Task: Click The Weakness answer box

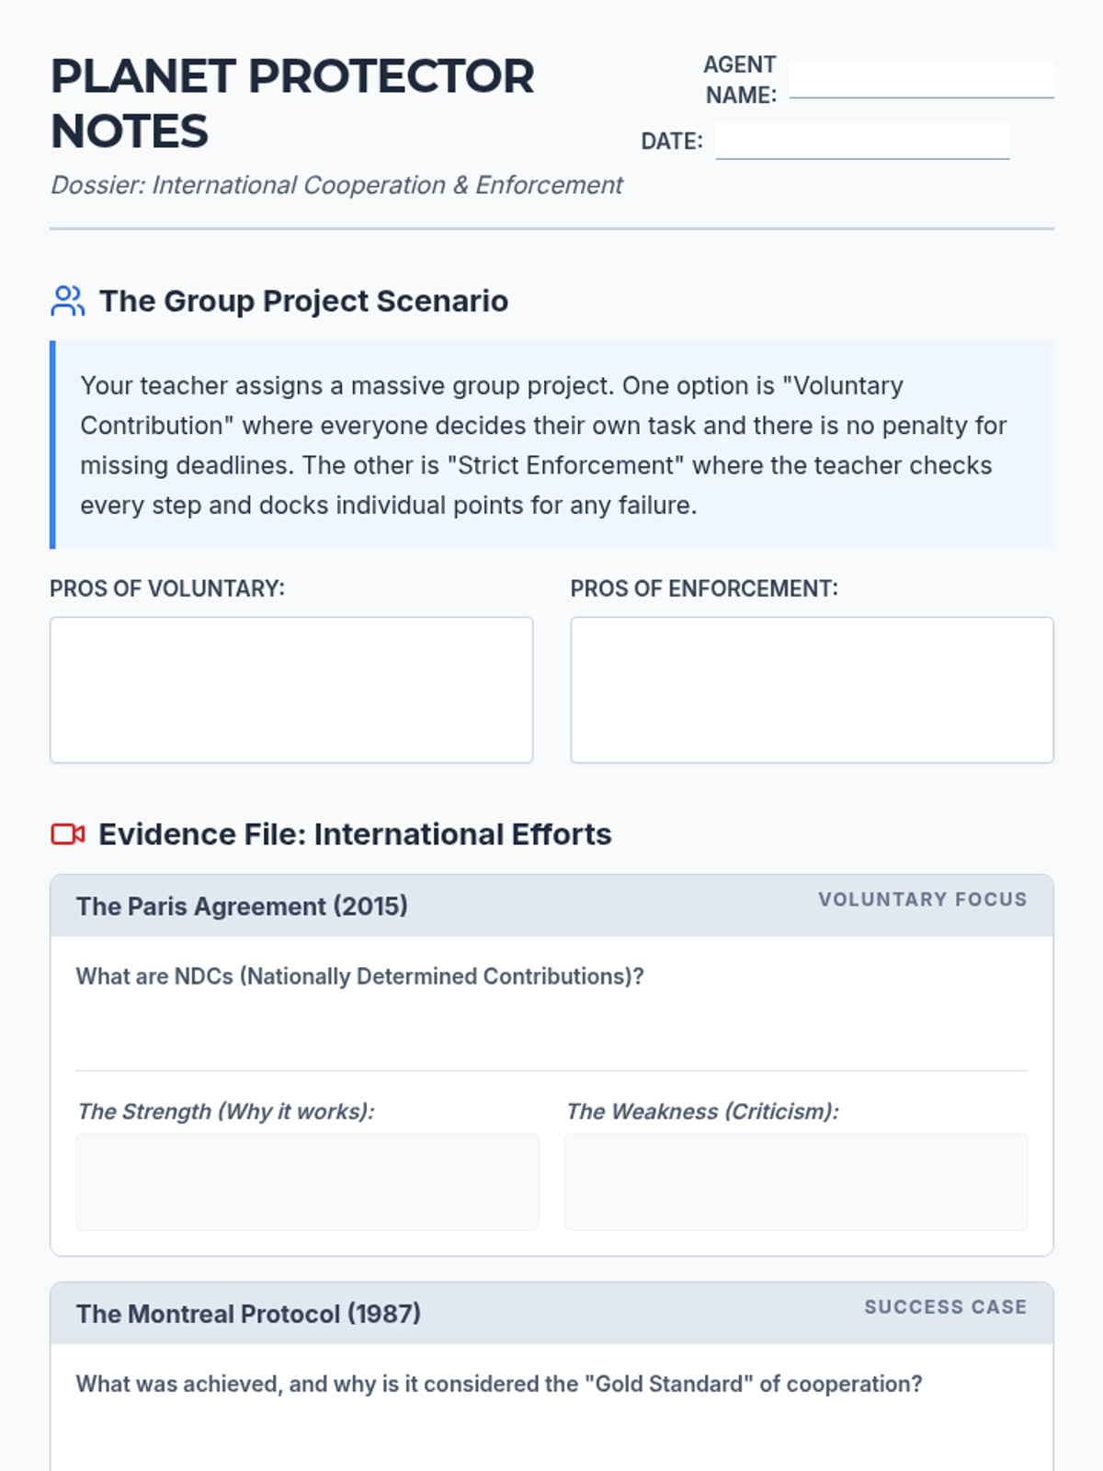Action: tap(796, 1181)
